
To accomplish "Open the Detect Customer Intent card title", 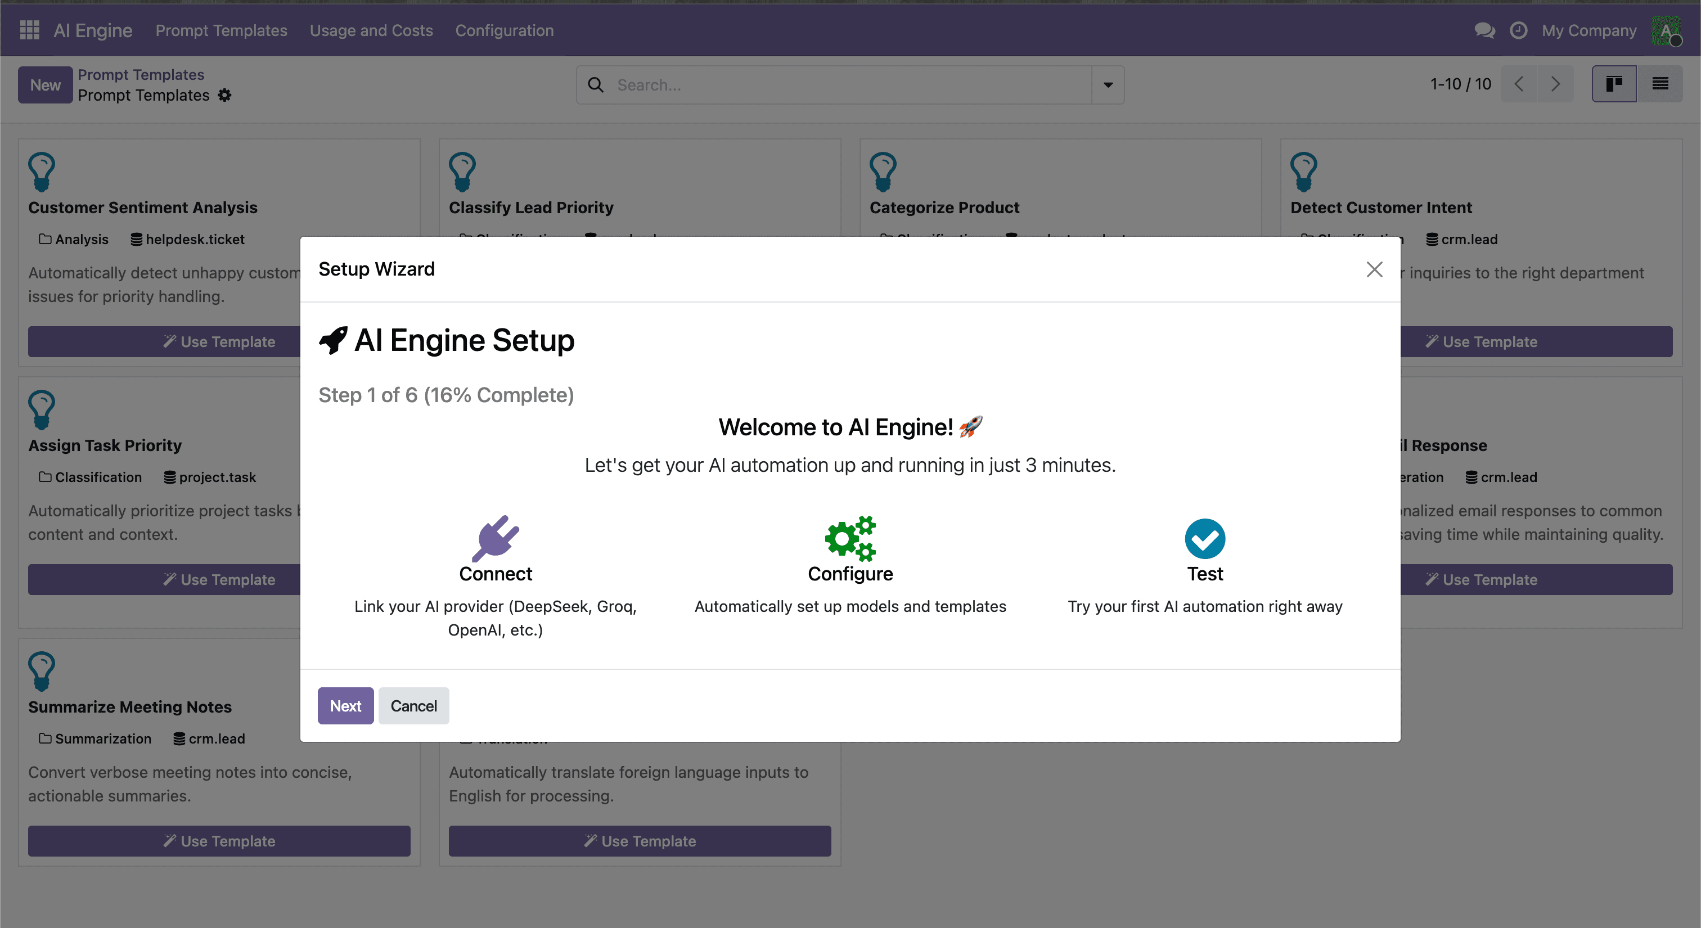I will [x=1381, y=207].
